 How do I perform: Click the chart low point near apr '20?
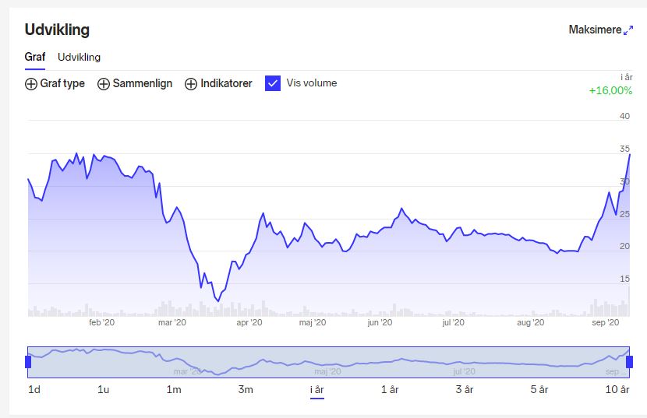point(218,301)
